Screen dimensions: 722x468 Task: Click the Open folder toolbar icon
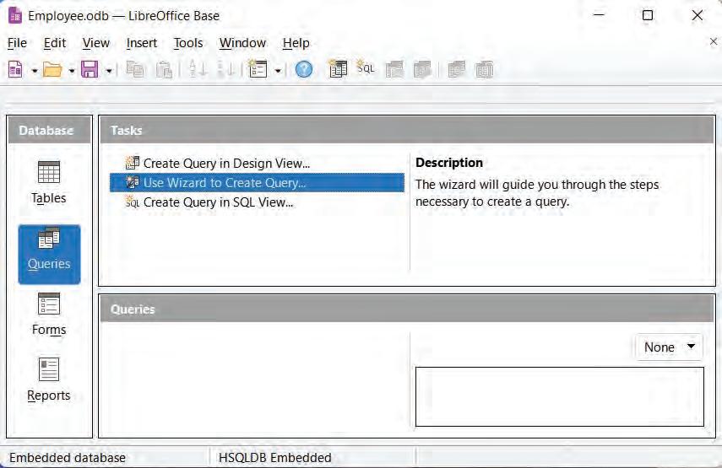point(52,70)
